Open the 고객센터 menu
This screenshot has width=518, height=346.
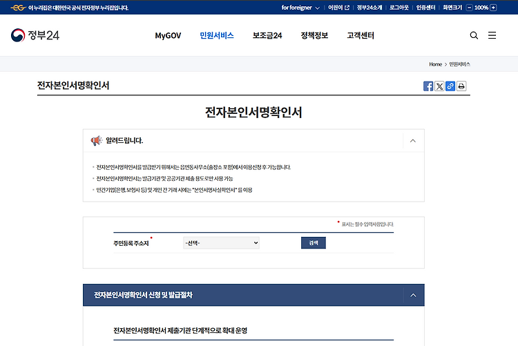361,35
